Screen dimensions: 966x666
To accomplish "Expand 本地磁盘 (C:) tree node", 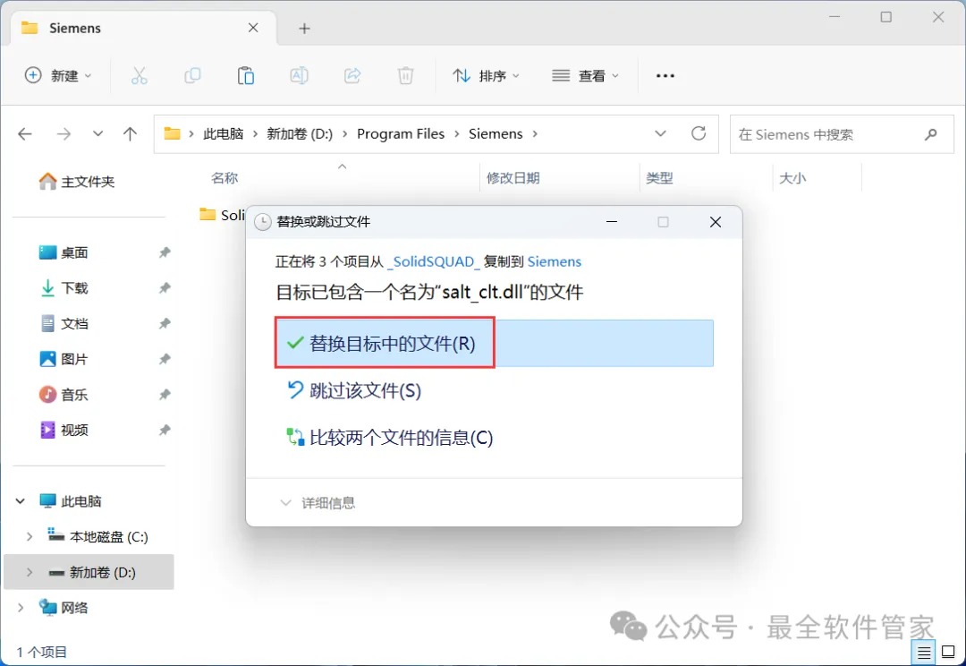I will point(29,537).
